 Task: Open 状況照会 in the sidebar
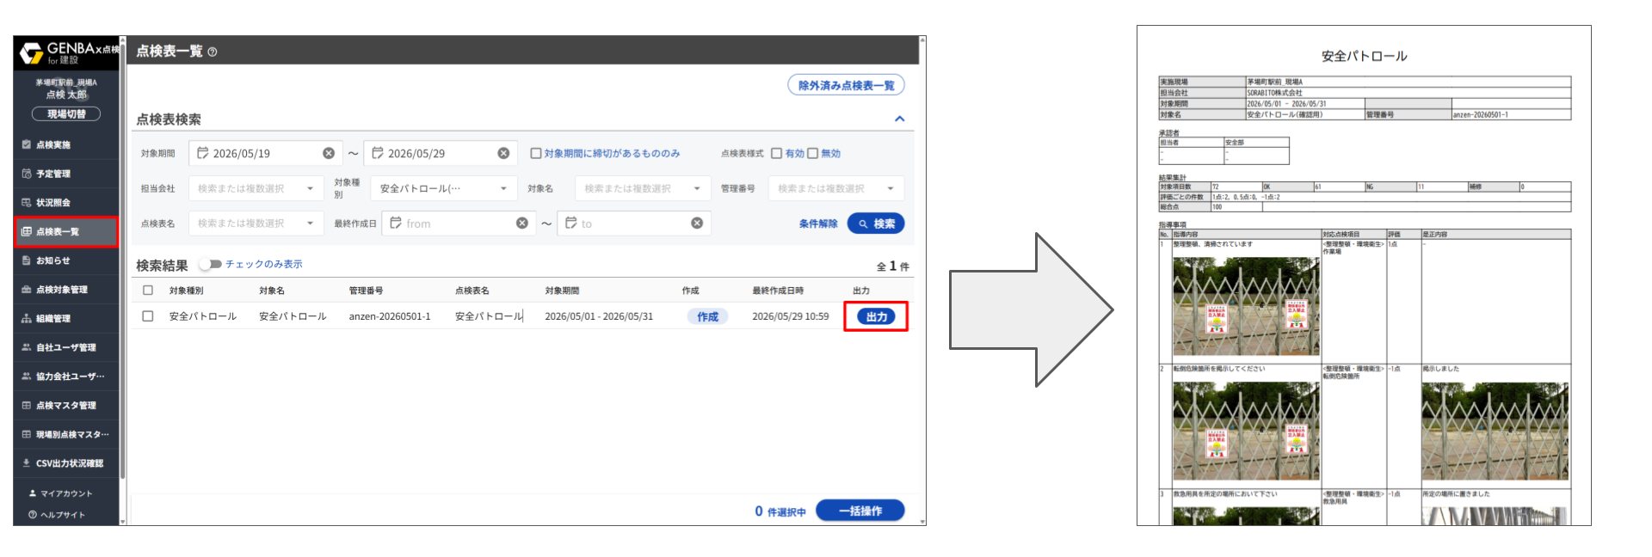click(x=66, y=203)
